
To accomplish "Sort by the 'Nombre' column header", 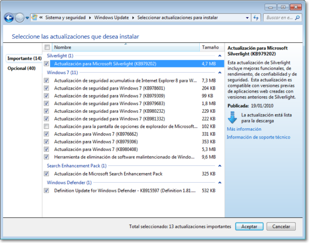I will (126, 47).
